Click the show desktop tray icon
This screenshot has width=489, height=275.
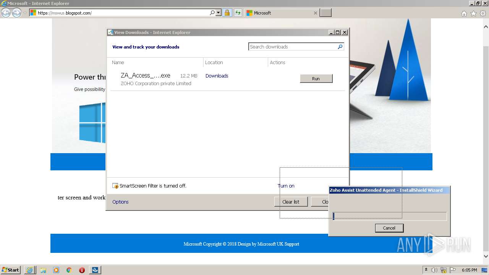click(485, 270)
